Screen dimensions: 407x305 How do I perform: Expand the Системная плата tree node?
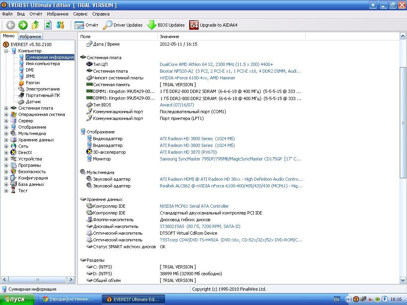(x=6, y=108)
